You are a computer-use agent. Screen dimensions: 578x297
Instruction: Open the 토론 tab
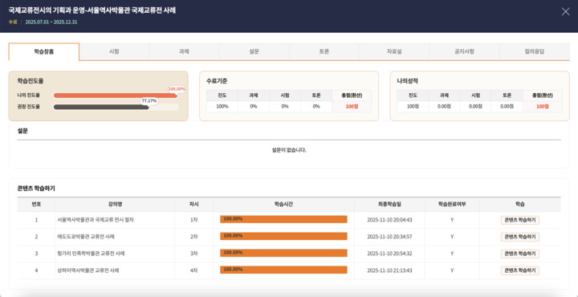pos(324,52)
